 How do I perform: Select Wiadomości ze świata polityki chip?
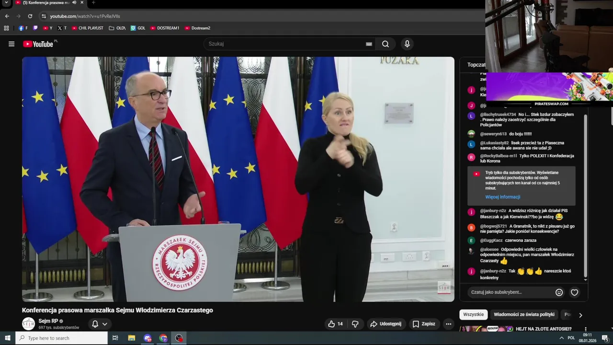point(524,315)
